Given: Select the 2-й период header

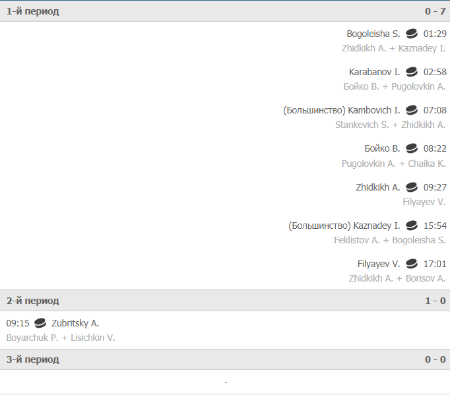Looking at the screenshot, I should click(x=225, y=301).
